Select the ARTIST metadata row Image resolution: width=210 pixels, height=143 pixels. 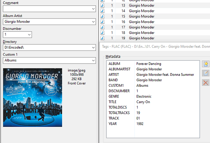[153, 75]
